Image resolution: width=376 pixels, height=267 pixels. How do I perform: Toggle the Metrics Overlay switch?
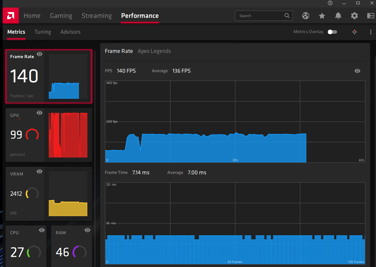point(332,32)
